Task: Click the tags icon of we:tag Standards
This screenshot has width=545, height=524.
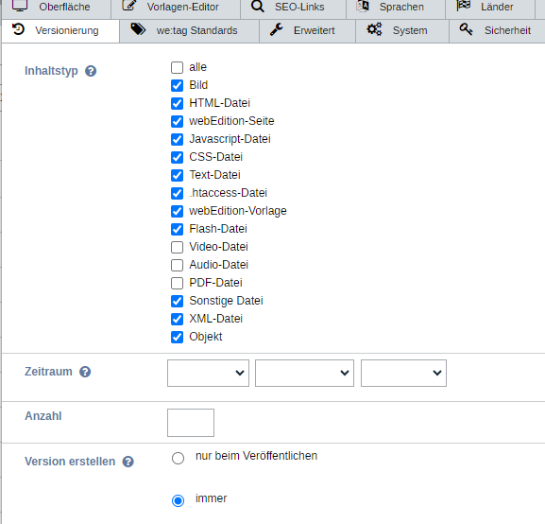Action: coord(138,29)
